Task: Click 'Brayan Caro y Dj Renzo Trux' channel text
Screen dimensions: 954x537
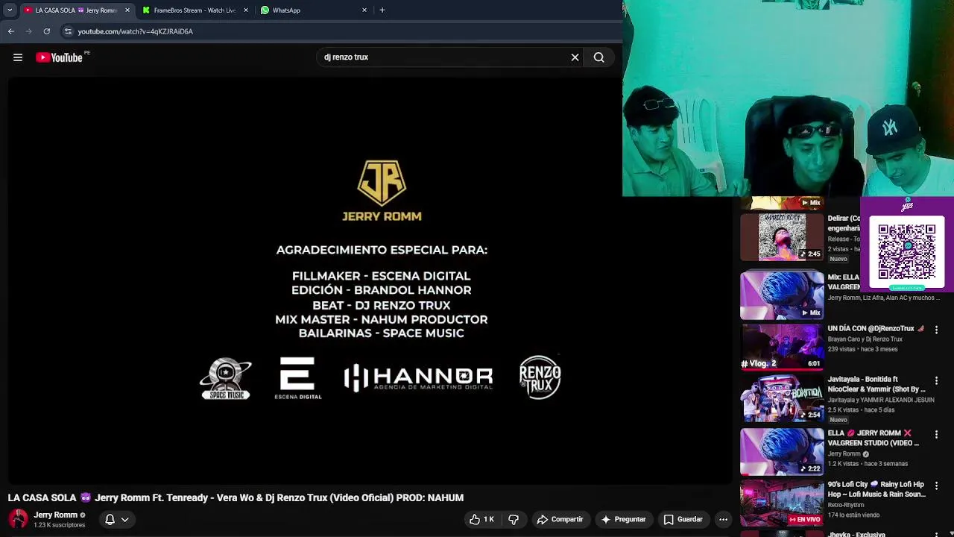Action: coord(865,339)
